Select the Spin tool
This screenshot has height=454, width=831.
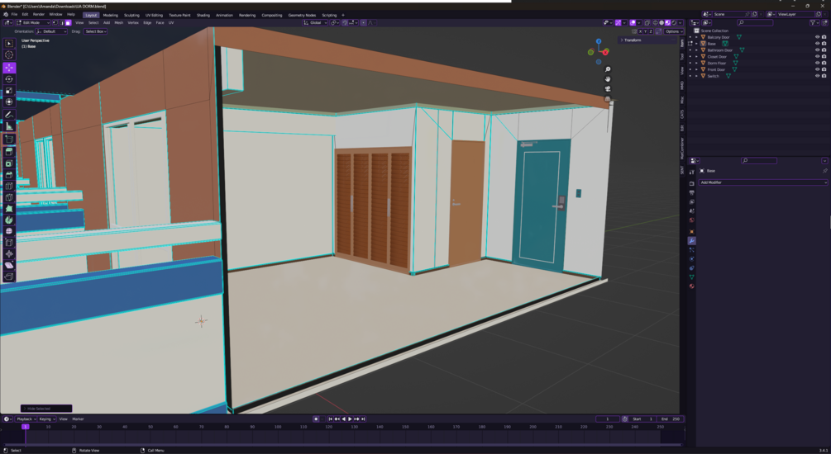[x=9, y=220]
